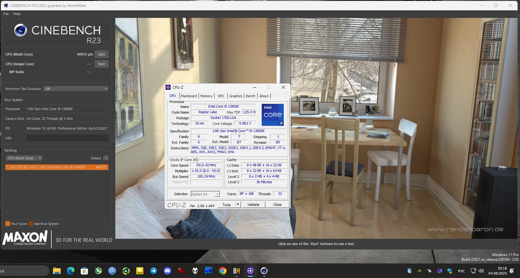
Task: Click the Intel Core i9 logo badge
Action: pyautogui.click(x=273, y=115)
